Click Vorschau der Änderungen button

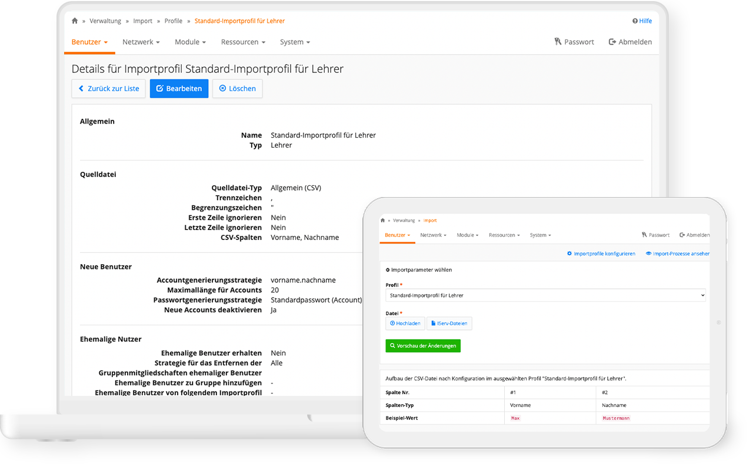click(x=423, y=346)
